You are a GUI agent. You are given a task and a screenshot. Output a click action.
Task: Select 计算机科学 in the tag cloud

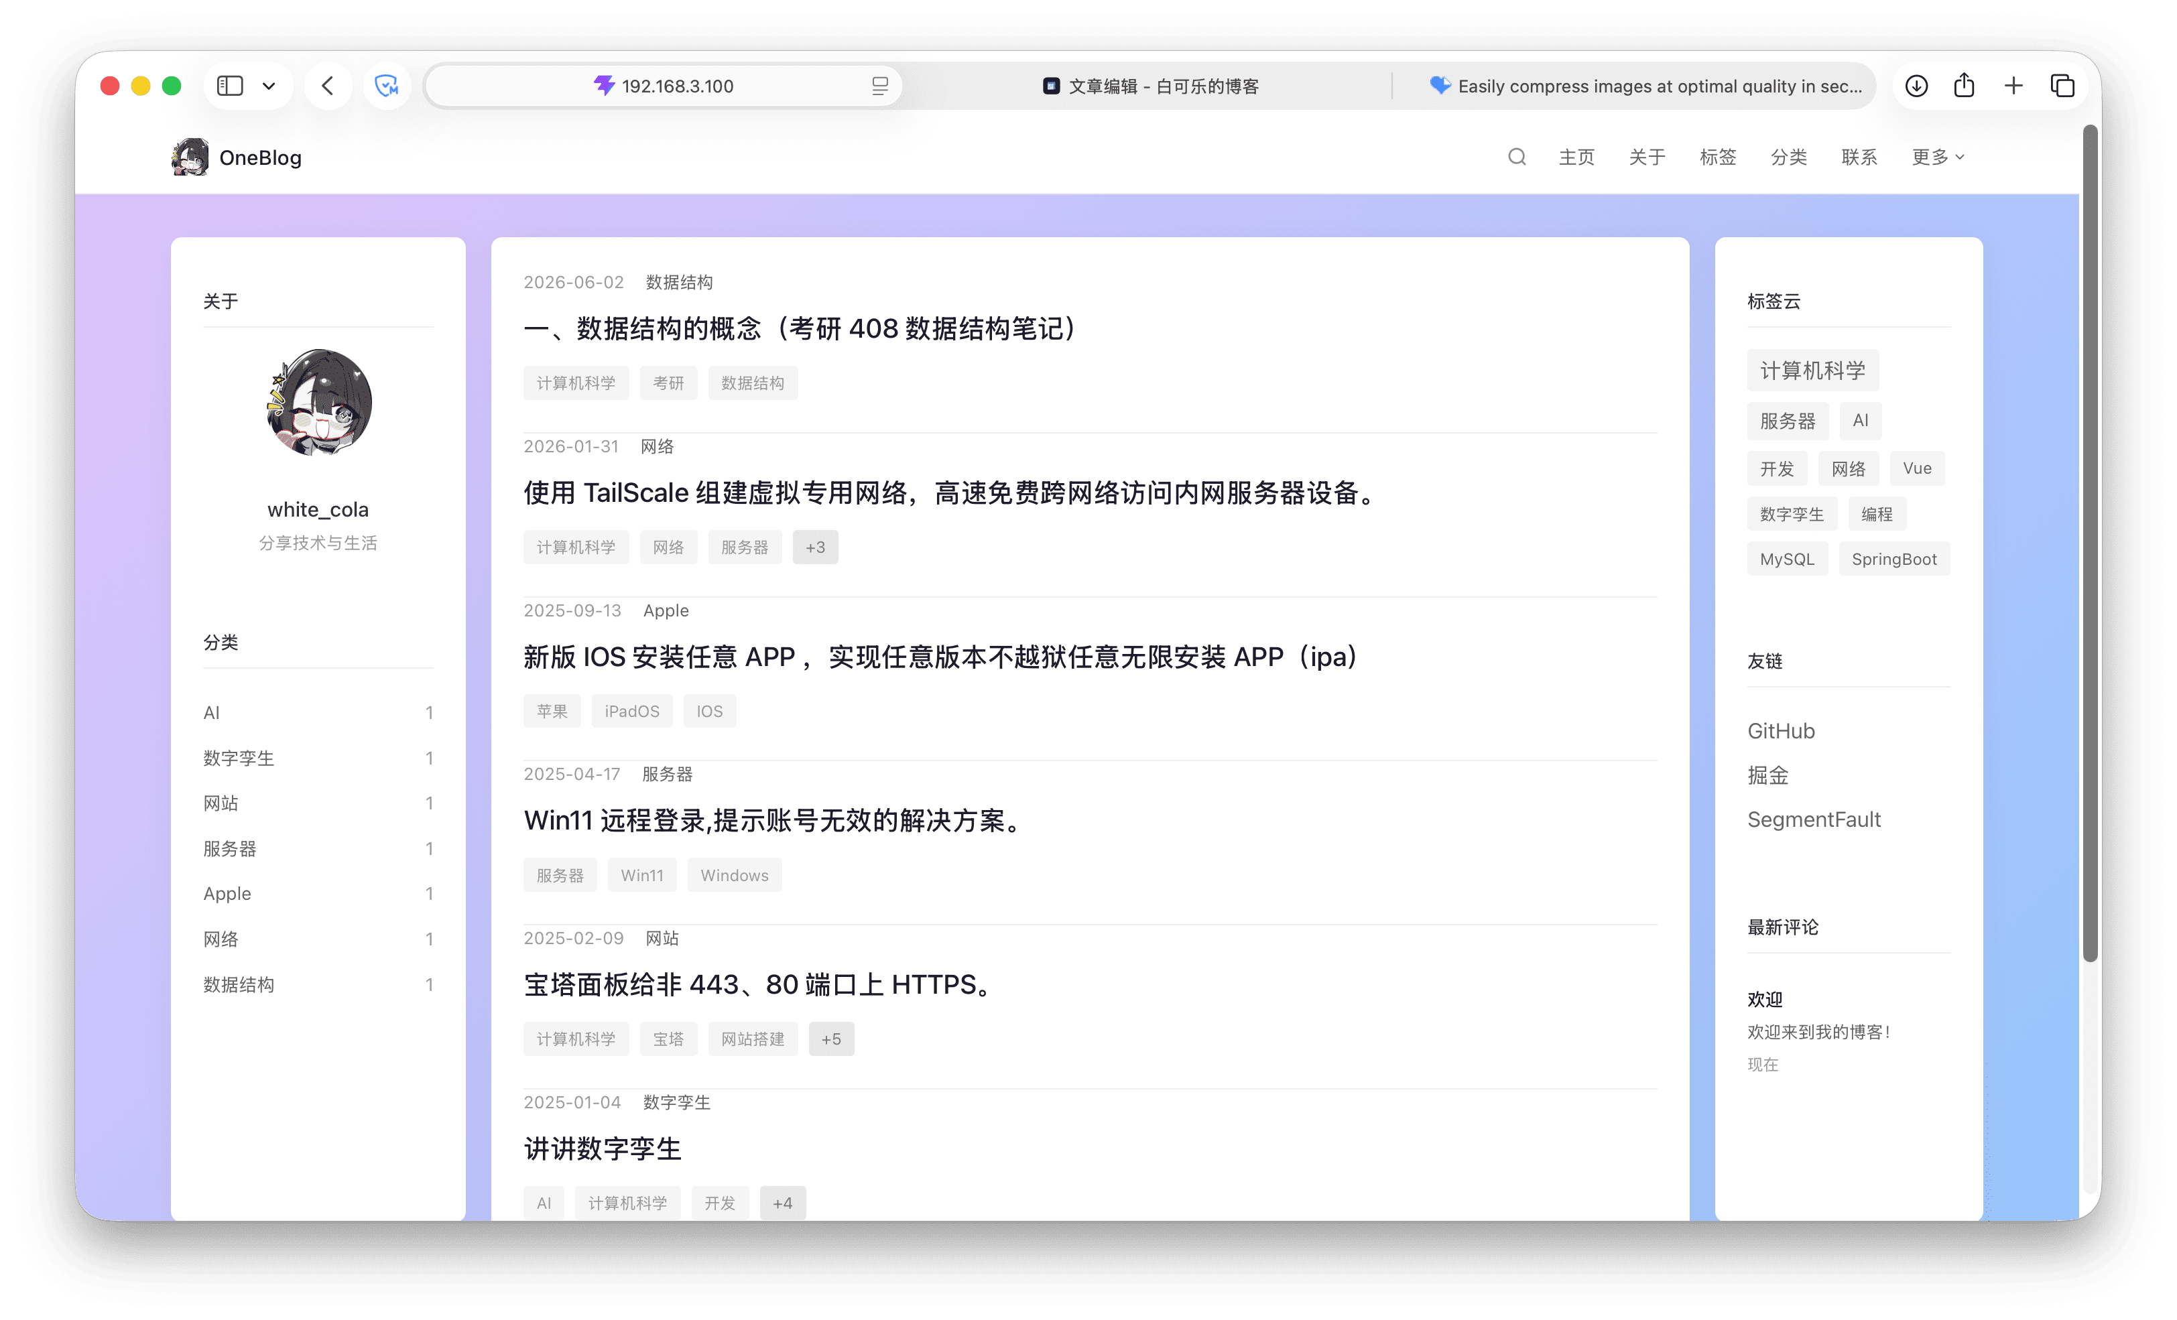1813,371
